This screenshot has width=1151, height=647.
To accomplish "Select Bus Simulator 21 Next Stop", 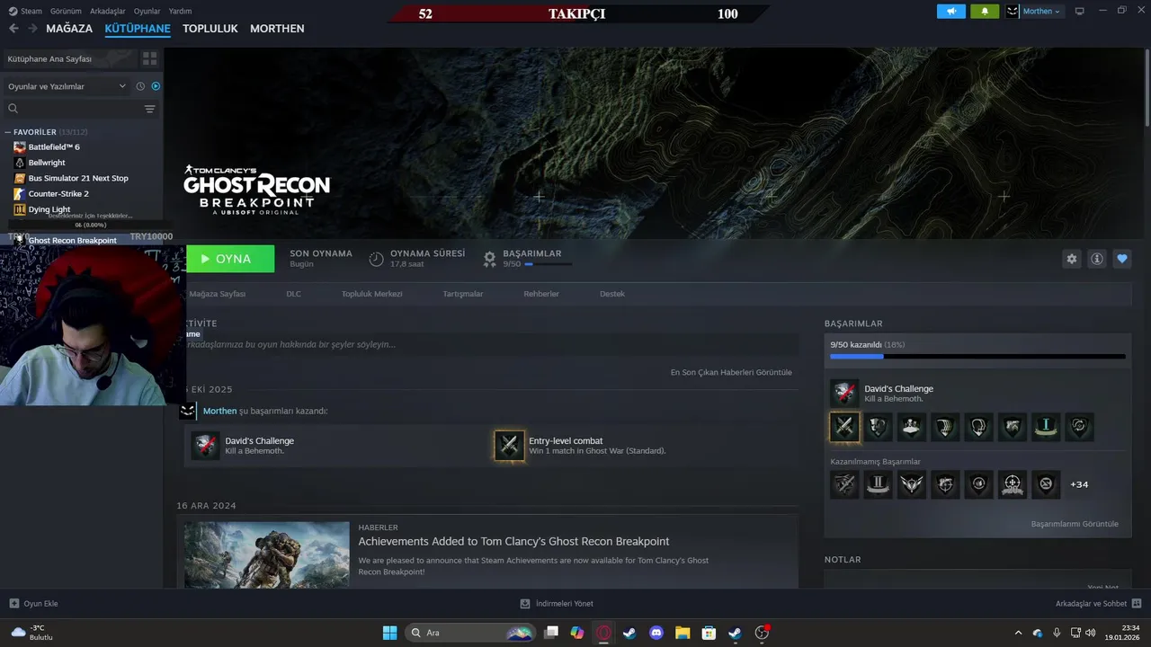I will point(78,178).
